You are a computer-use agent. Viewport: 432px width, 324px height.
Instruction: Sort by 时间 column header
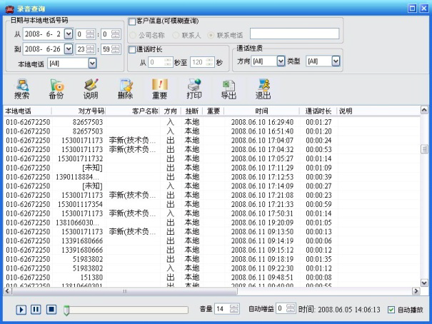coord(262,111)
